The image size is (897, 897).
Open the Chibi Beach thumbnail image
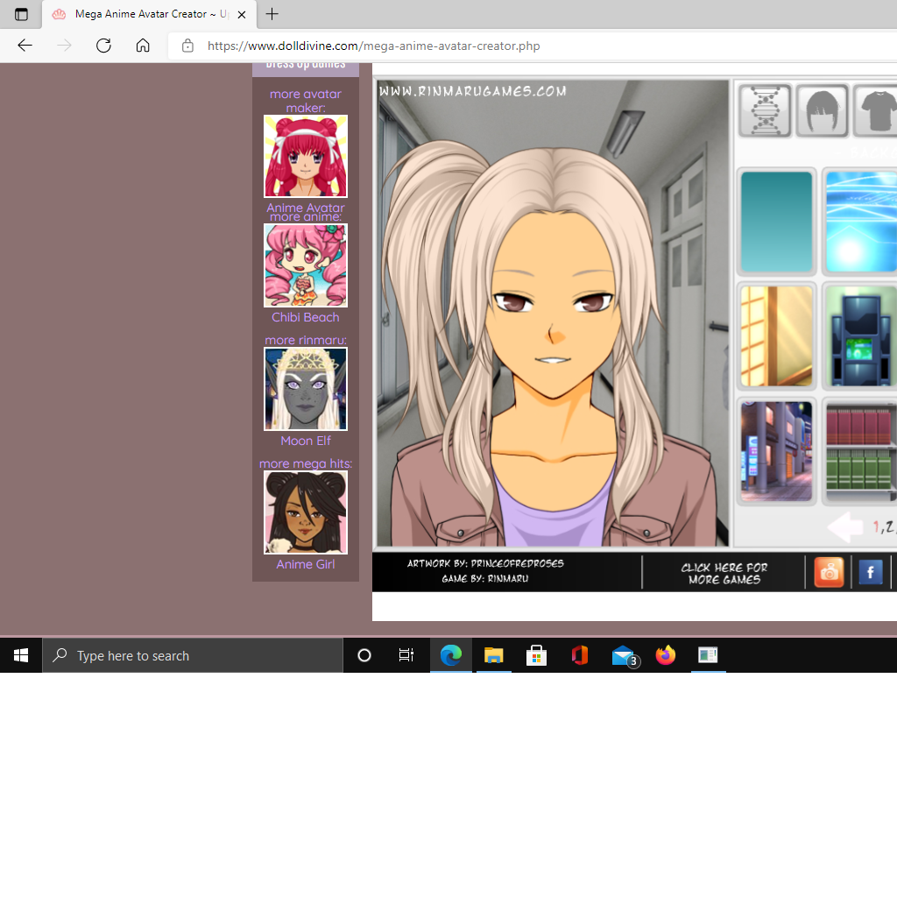pyautogui.click(x=306, y=265)
